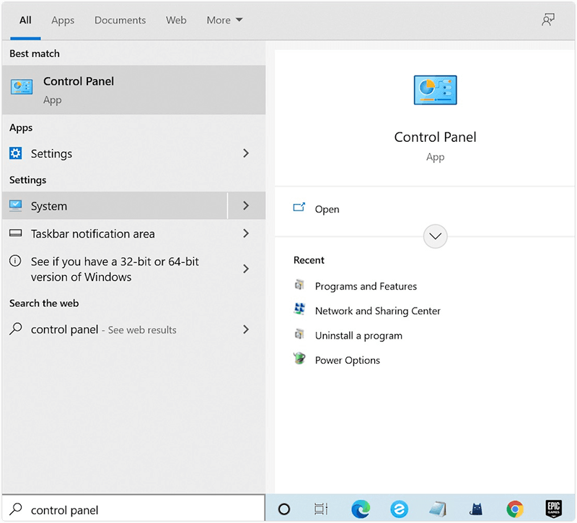The width and height of the screenshot is (577, 523).
Task: Expand the web results arrow for control panel
Action: click(246, 329)
